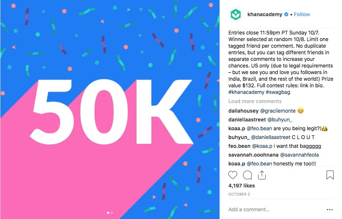Open the three-dot more options menu
Screen dimensions: 342x219
tap(330, 210)
